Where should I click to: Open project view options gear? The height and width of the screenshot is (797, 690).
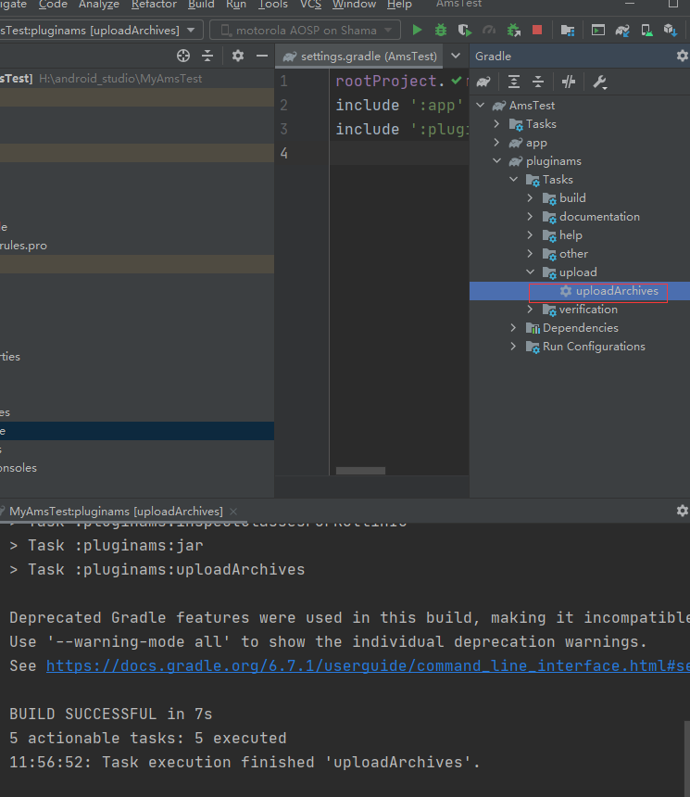(238, 56)
